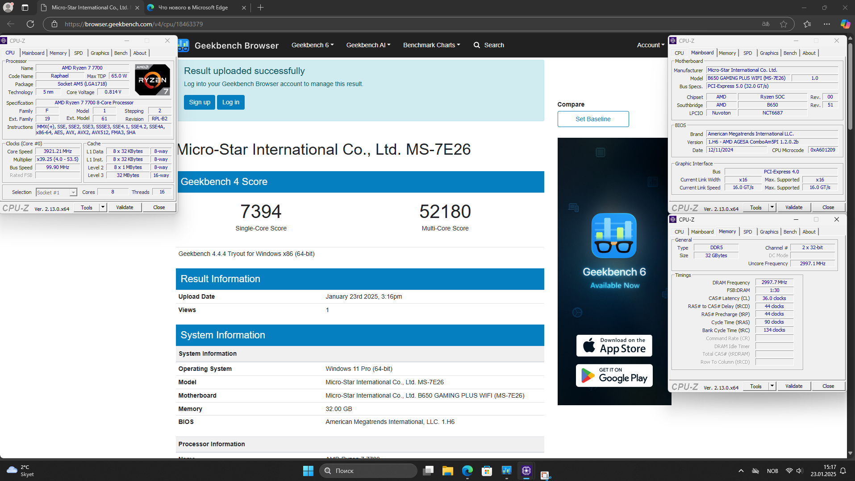
Task: Click the CPU-Z icon on the taskbar
Action: click(x=526, y=471)
